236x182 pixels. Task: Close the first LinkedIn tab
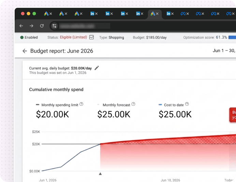(97, 14)
